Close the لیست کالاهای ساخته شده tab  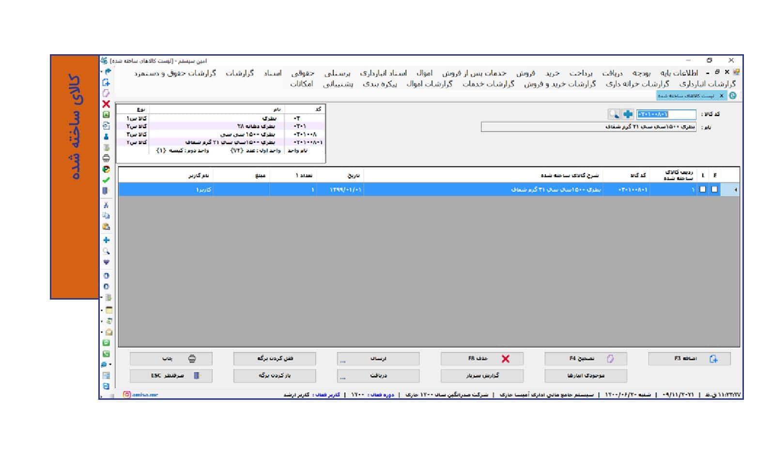click(721, 96)
